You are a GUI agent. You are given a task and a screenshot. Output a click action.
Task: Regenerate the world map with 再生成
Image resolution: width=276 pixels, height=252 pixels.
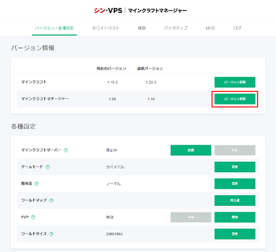click(x=235, y=201)
